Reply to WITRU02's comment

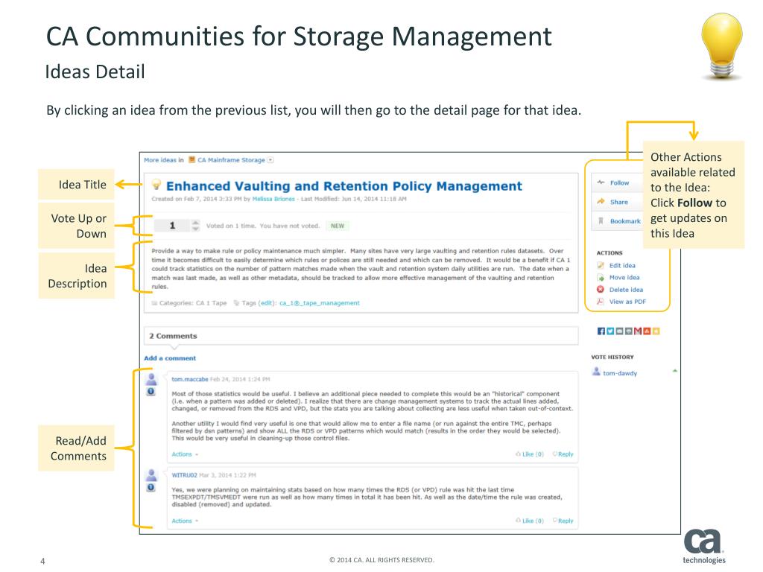pyautogui.click(x=563, y=521)
